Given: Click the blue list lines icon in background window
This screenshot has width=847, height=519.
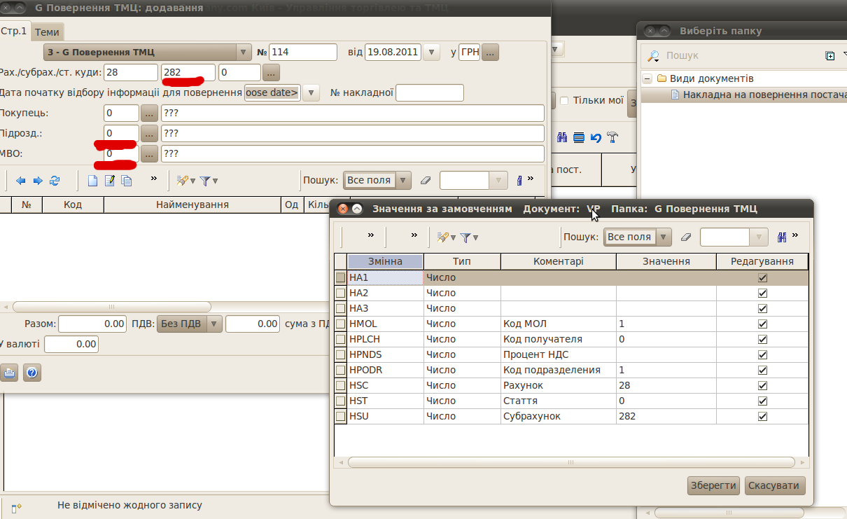Looking at the screenshot, I should (x=579, y=138).
